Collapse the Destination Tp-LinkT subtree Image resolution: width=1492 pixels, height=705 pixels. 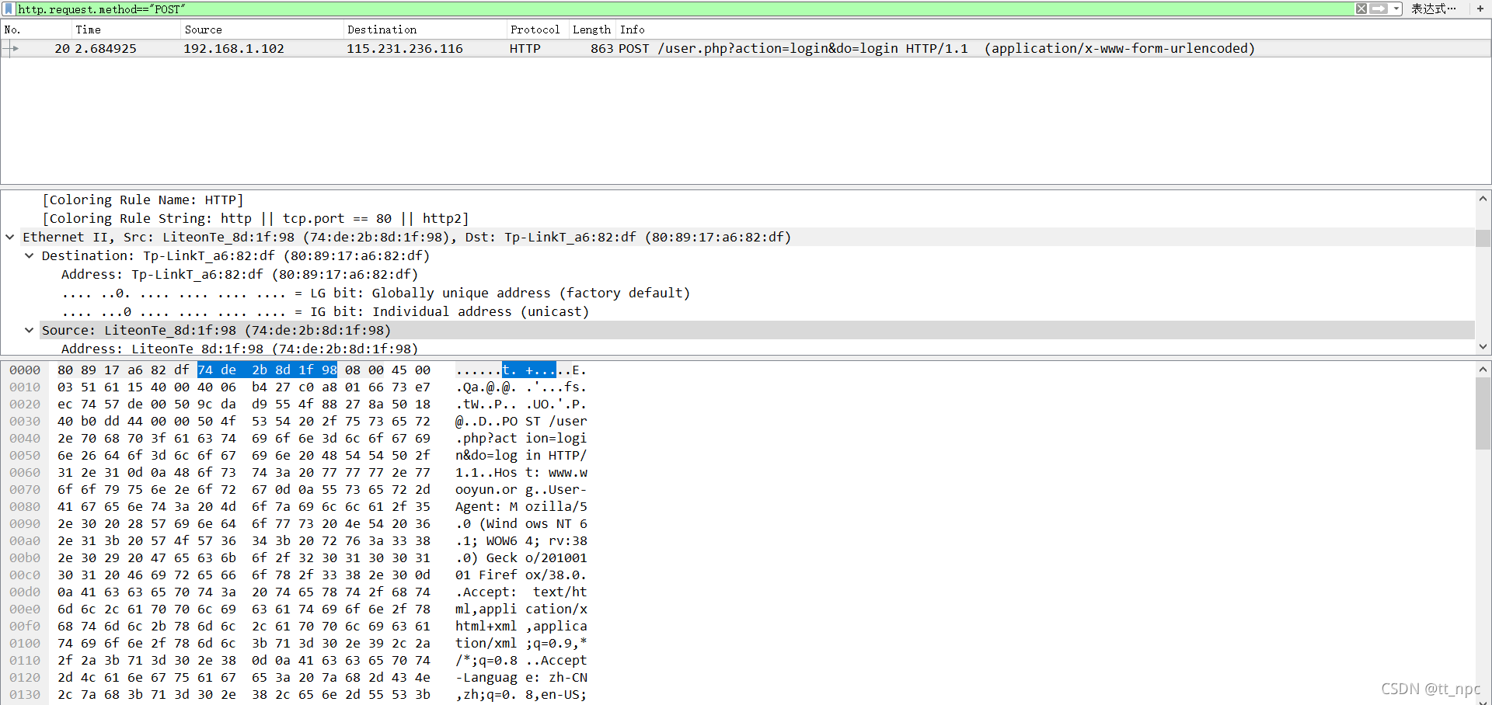pyautogui.click(x=29, y=256)
